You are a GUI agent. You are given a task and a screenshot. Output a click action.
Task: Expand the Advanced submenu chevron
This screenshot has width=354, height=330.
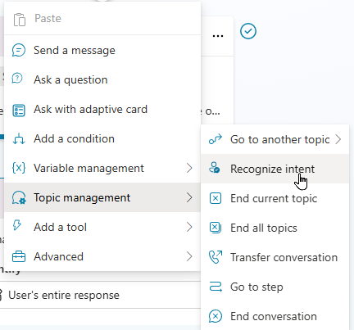click(x=189, y=256)
